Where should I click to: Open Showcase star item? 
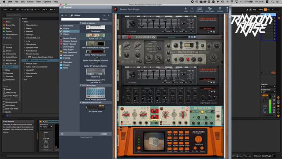[x=67, y=62]
